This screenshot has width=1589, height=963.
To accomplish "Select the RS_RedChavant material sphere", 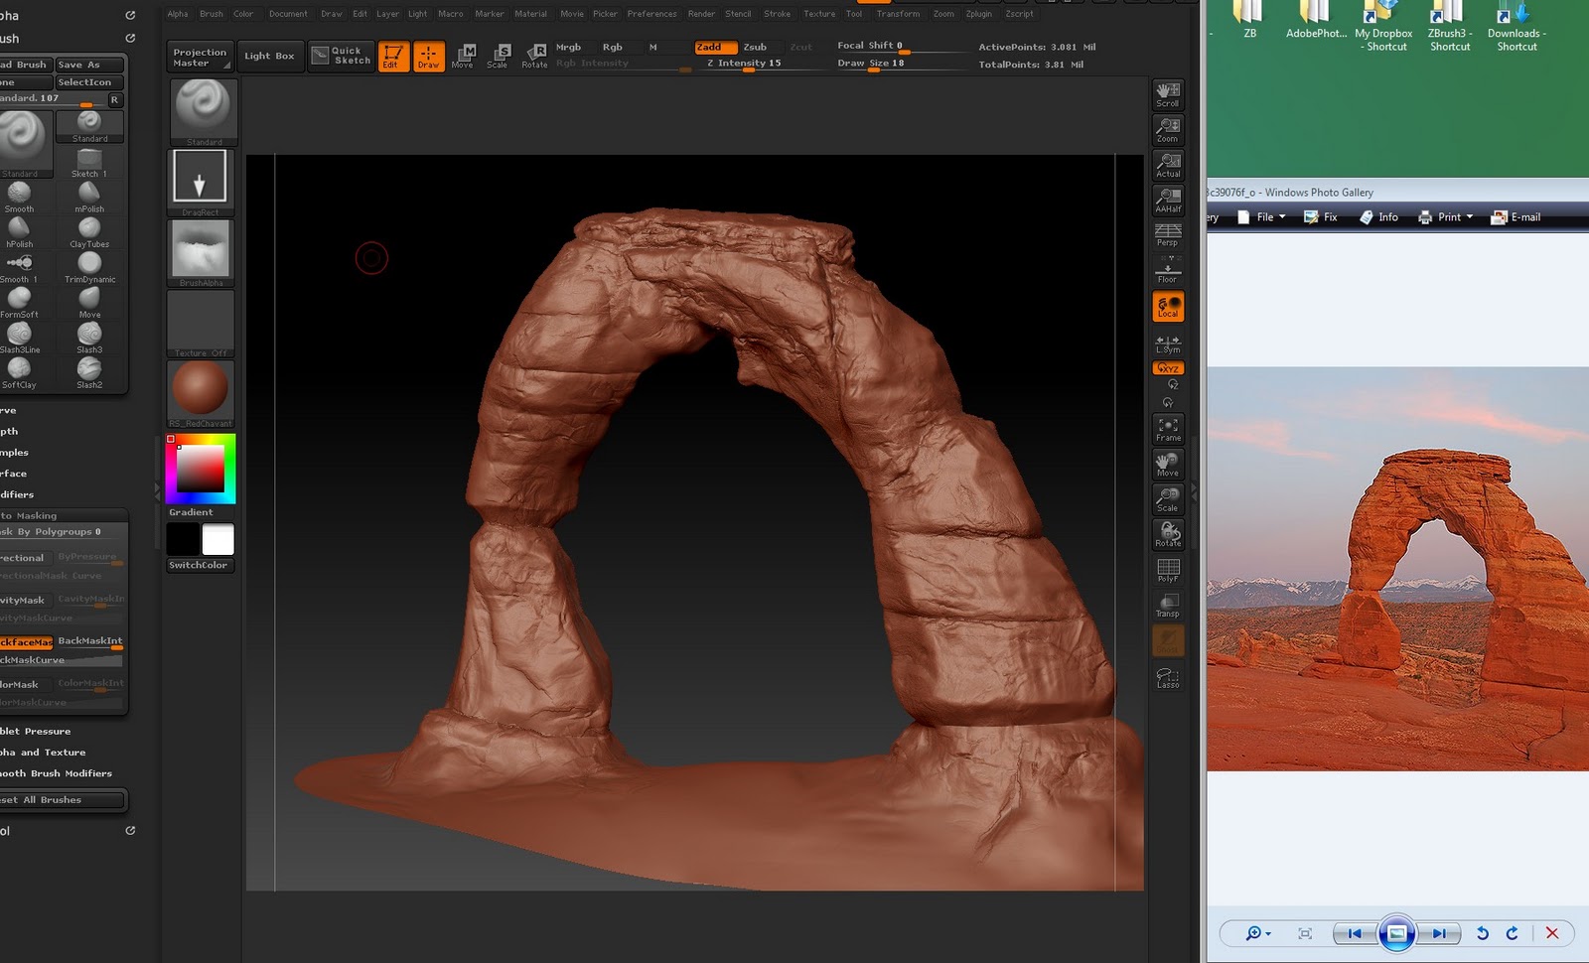I will coord(200,387).
